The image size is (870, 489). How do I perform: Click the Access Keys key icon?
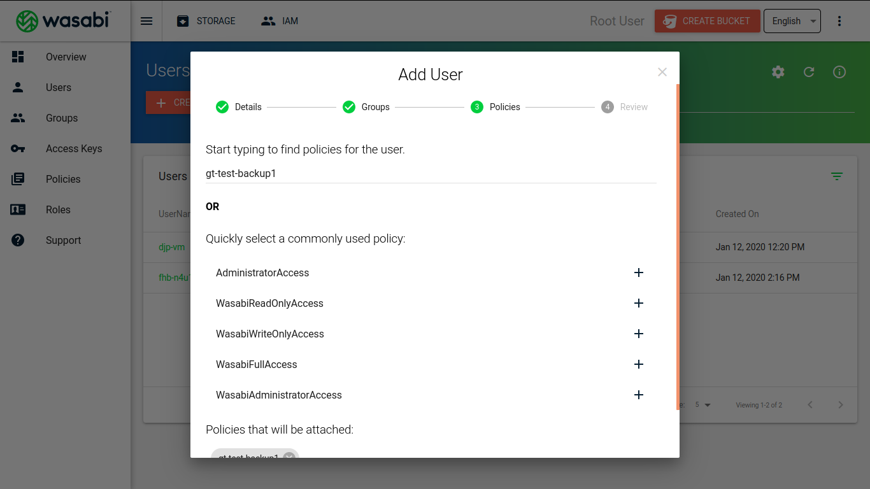[x=18, y=148]
